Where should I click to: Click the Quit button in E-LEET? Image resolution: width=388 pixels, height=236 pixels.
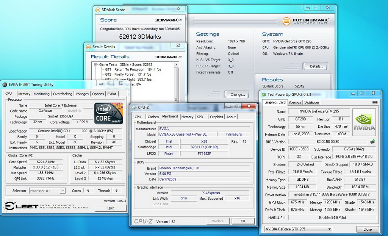(111, 208)
